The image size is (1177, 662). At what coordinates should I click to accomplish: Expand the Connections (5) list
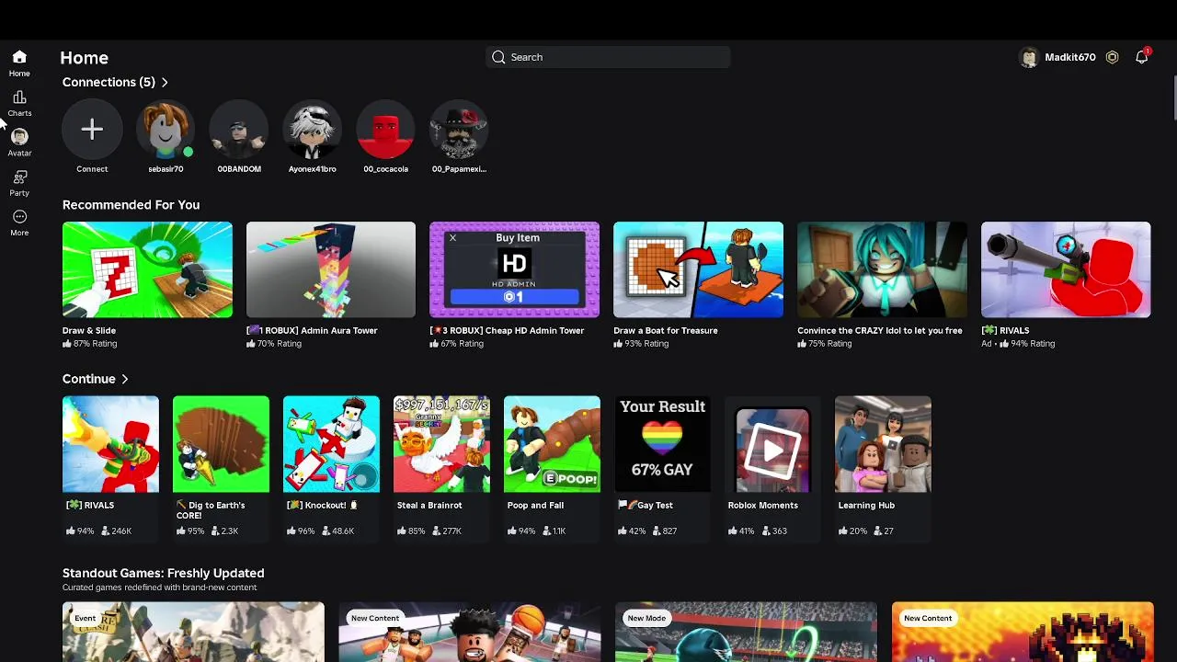coord(165,83)
